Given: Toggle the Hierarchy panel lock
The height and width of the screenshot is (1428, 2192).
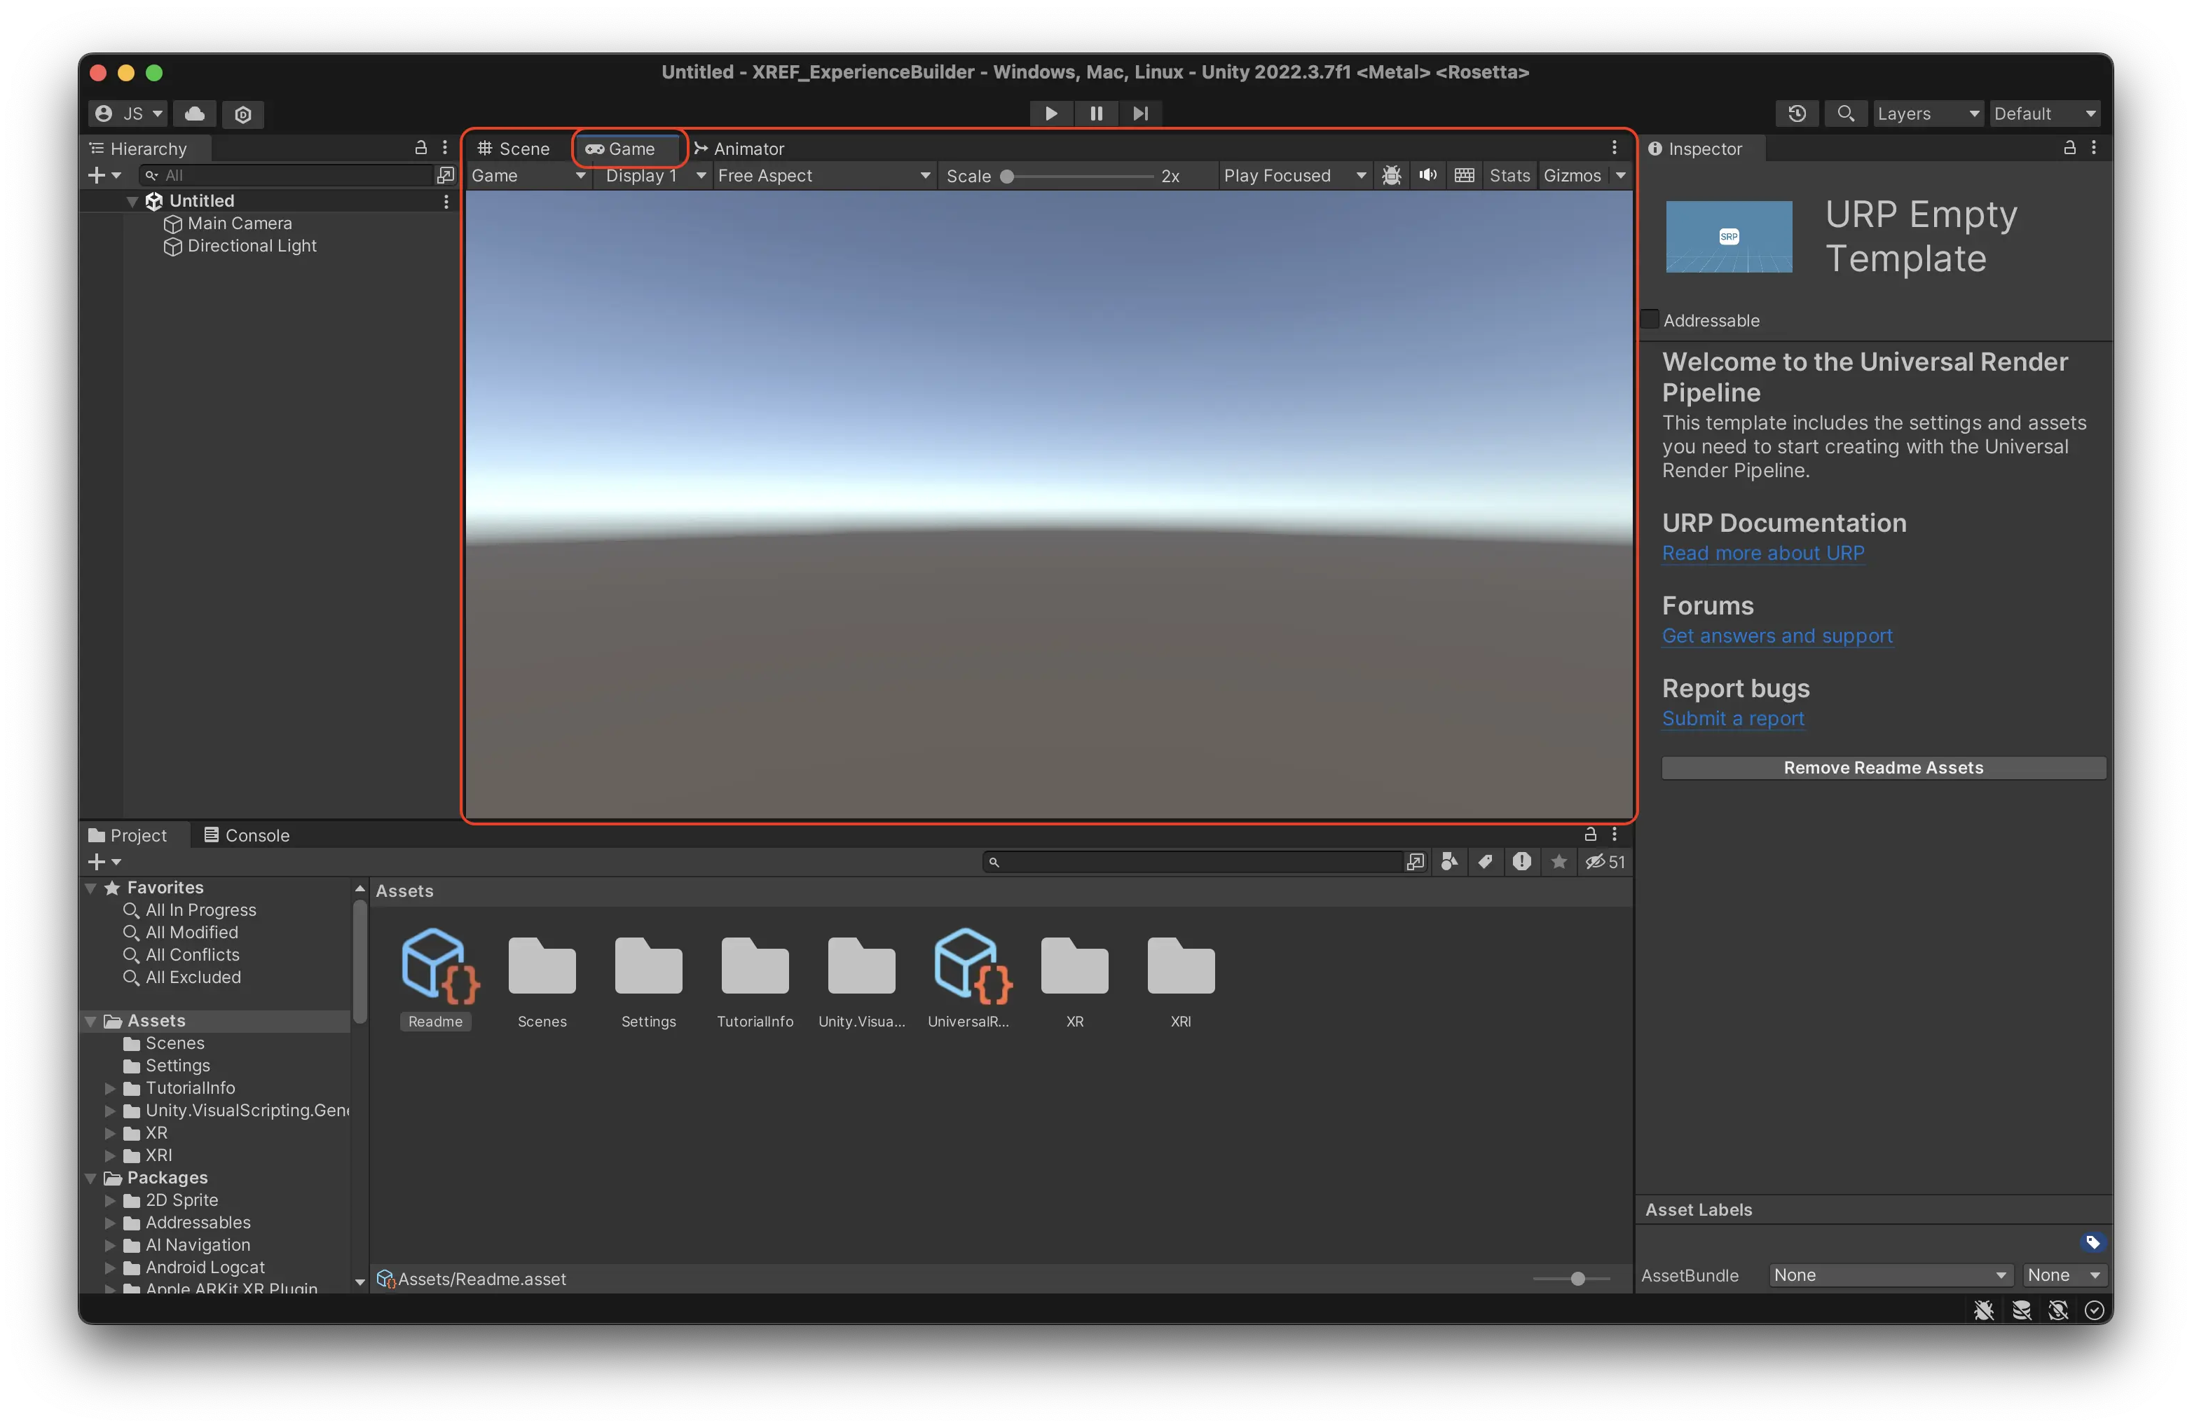Looking at the screenshot, I should click(421, 147).
